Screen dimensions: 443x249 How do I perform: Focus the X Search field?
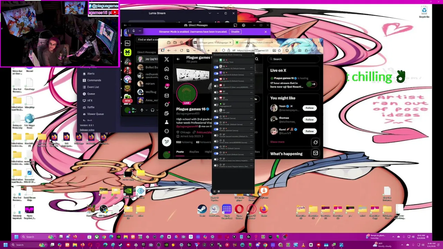(294, 59)
